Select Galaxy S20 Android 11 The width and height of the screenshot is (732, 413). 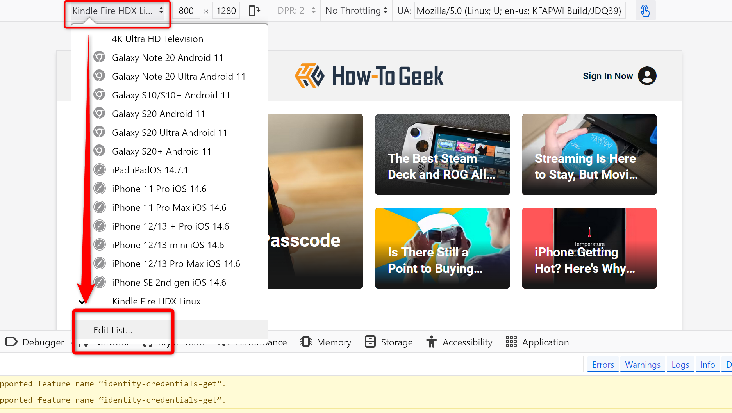tap(170, 114)
